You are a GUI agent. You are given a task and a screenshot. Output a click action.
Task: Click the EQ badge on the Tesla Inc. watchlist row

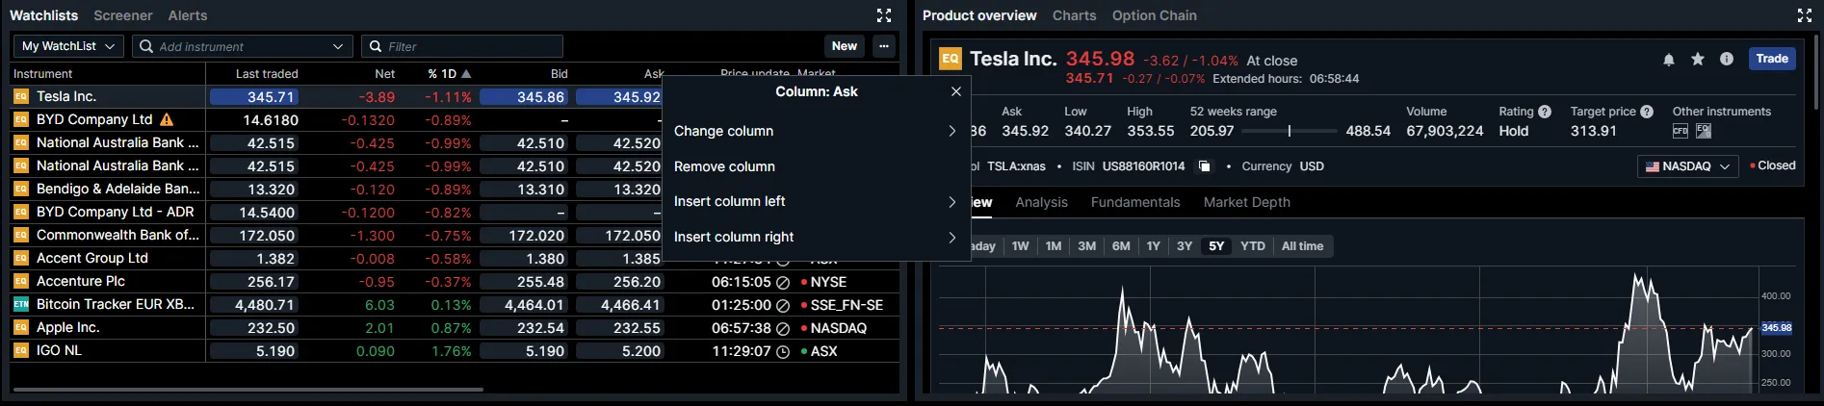tap(21, 97)
